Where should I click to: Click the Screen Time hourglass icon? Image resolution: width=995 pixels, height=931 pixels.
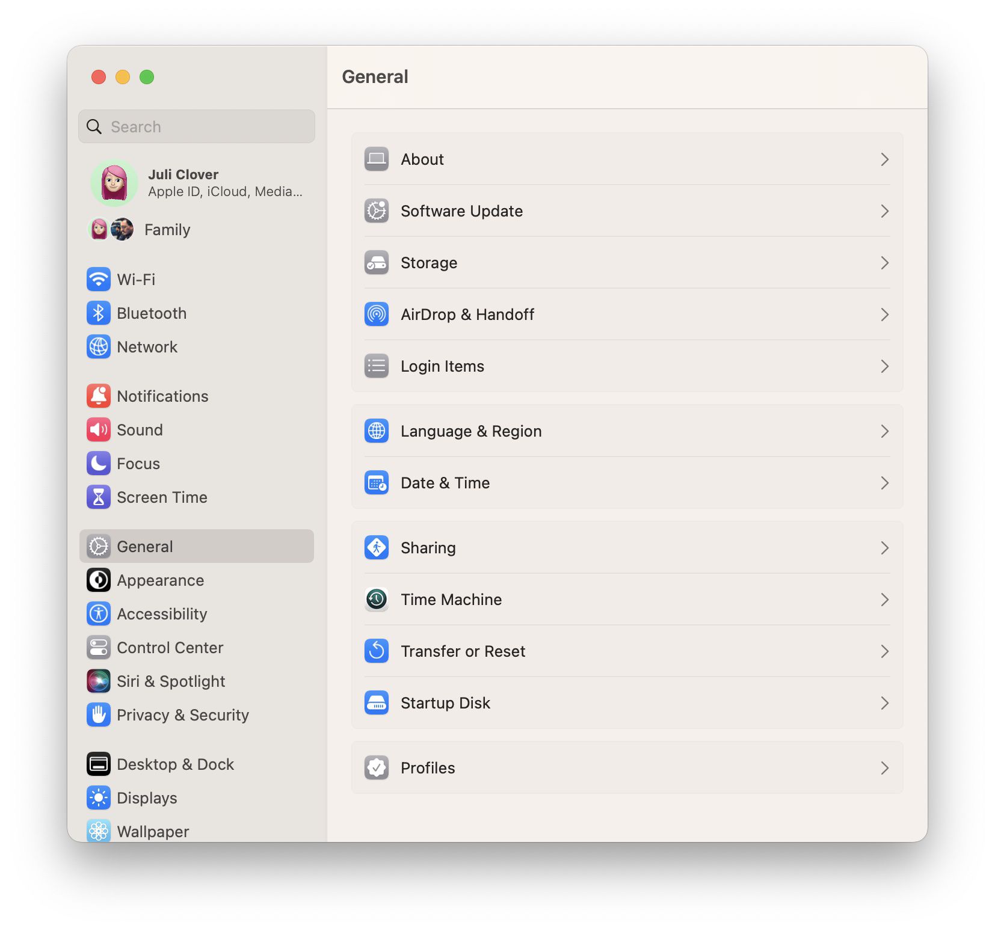click(x=98, y=497)
